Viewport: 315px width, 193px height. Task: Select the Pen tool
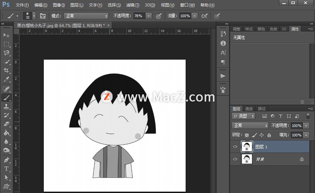[x=6, y=160]
